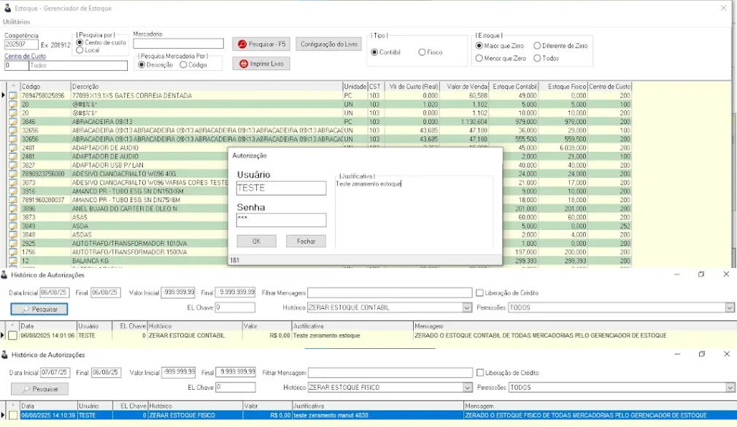Click Pesquisar in the ZERAR ESTOQUE FISICO history window
Viewport: 737px width, 427px height.
(x=40, y=389)
